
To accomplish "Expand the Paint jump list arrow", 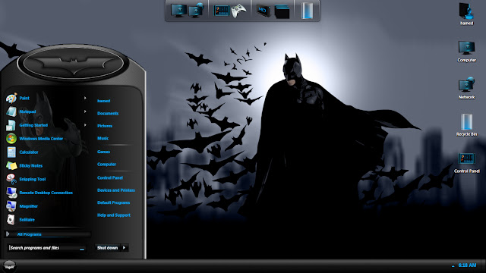I will [85, 98].
